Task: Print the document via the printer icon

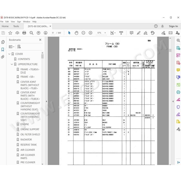Action: 24,33
